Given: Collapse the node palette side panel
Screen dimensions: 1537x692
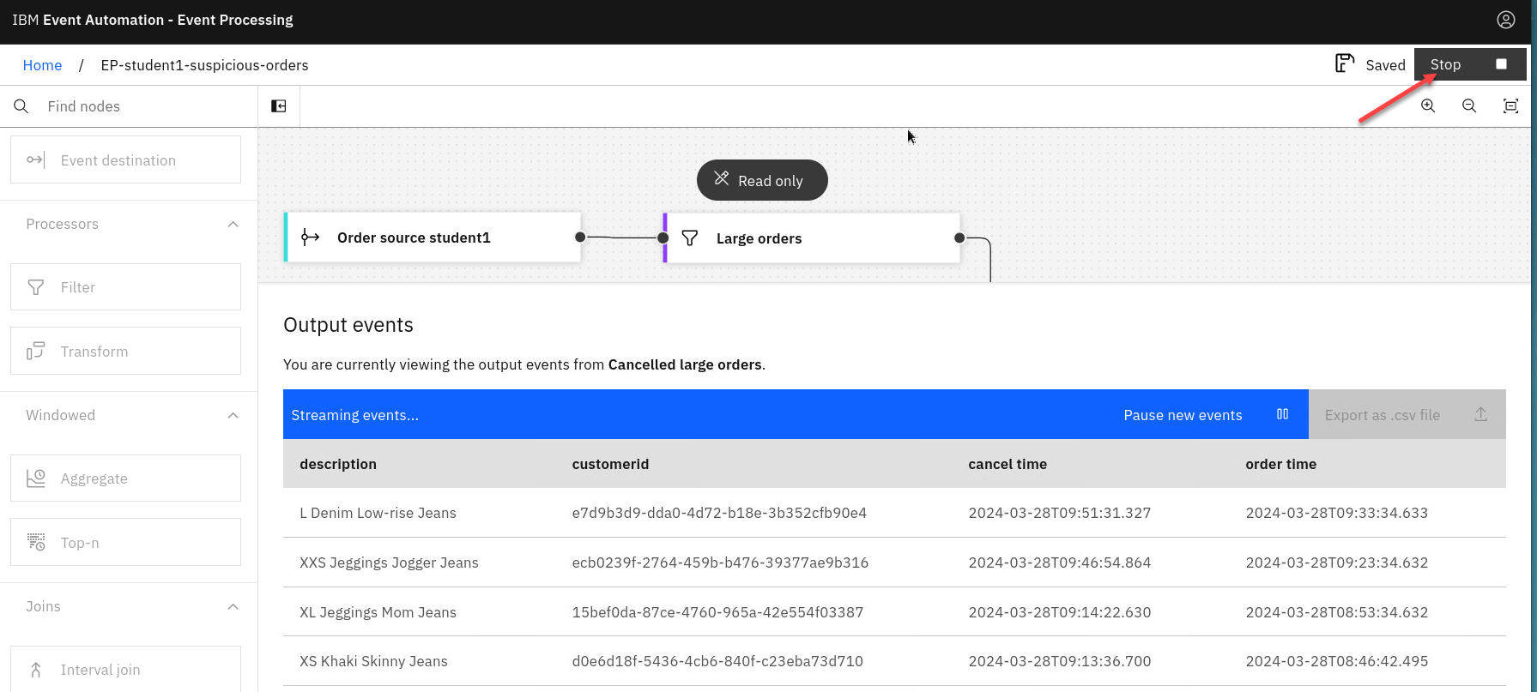Looking at the screenshot, I should [x=279, y=105].
